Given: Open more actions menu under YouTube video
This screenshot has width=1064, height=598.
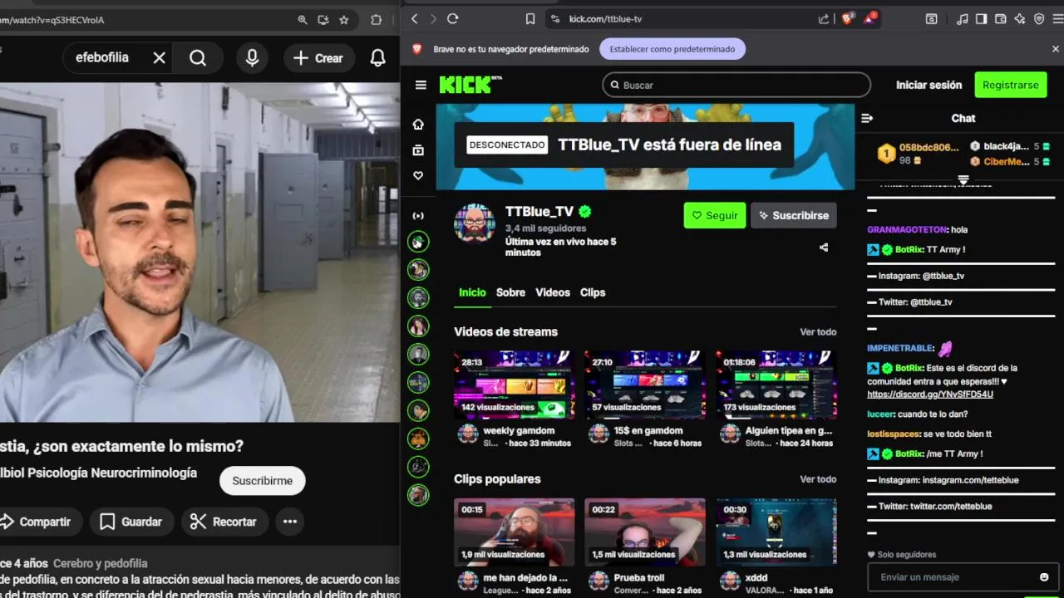Looking at the screenshot, I should pos(290,522).
